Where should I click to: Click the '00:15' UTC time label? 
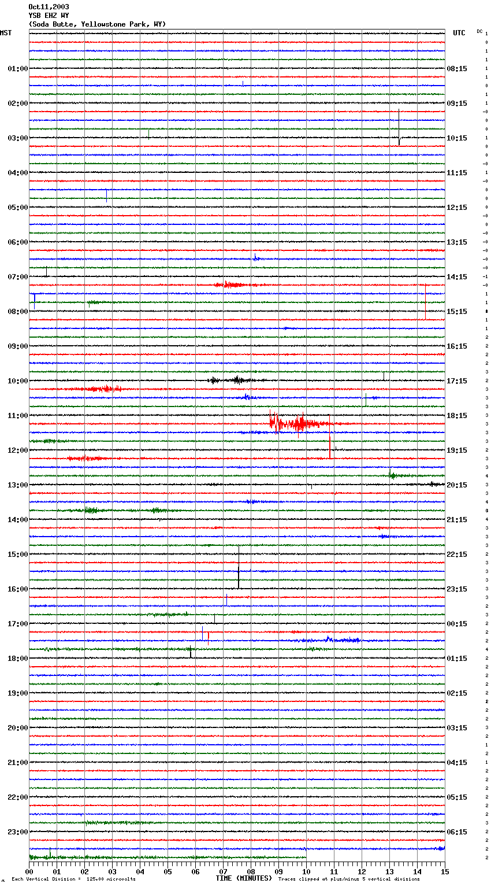click(x=457, y=624)
